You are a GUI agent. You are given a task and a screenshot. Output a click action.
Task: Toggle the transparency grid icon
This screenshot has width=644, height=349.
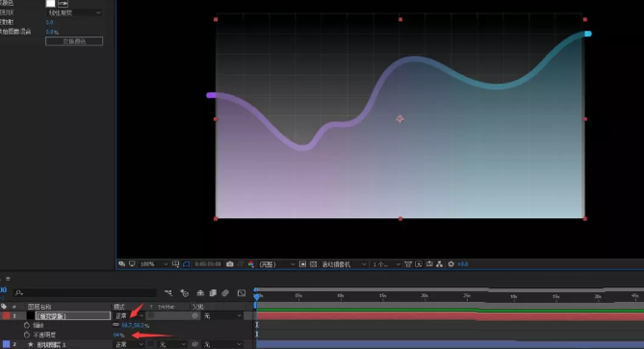click(314, 264)
